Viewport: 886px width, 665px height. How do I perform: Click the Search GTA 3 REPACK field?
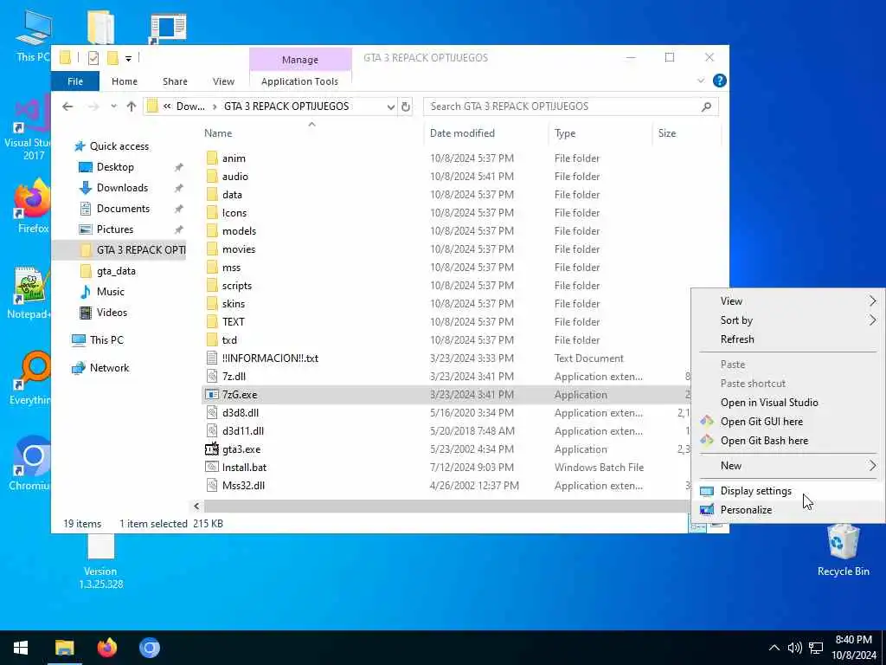point(571,107)
